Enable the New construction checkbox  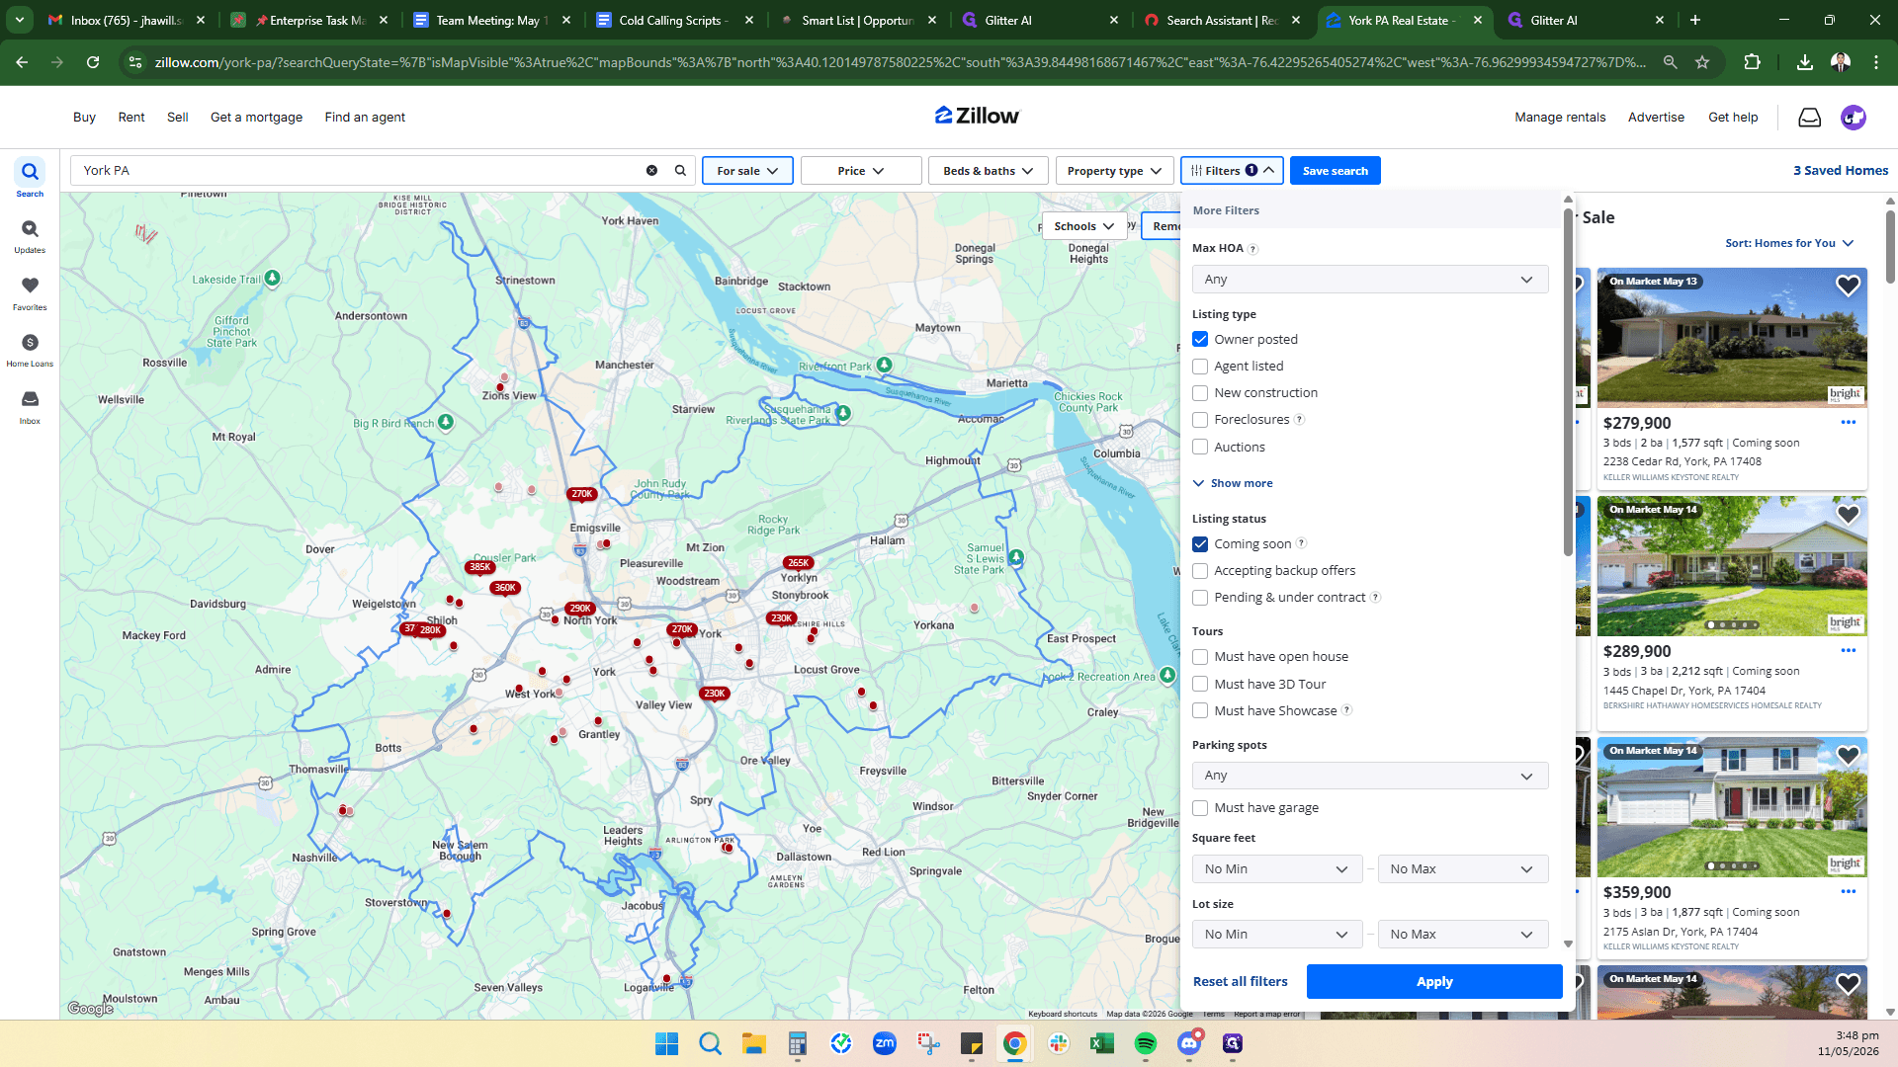pos(1200,393)
